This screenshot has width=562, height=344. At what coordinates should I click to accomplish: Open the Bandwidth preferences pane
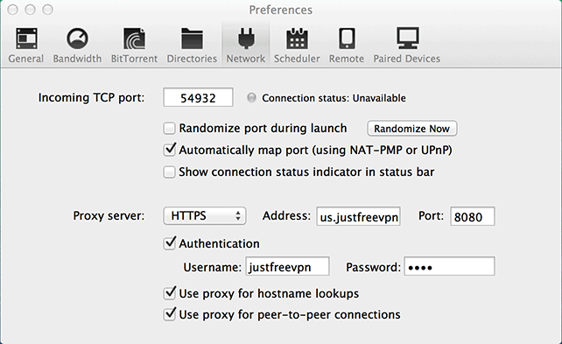[77, 46]
